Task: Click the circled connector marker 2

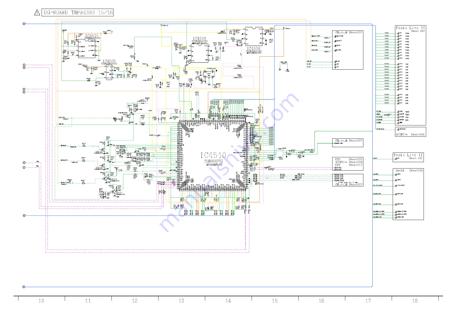Action: point(24,65)
